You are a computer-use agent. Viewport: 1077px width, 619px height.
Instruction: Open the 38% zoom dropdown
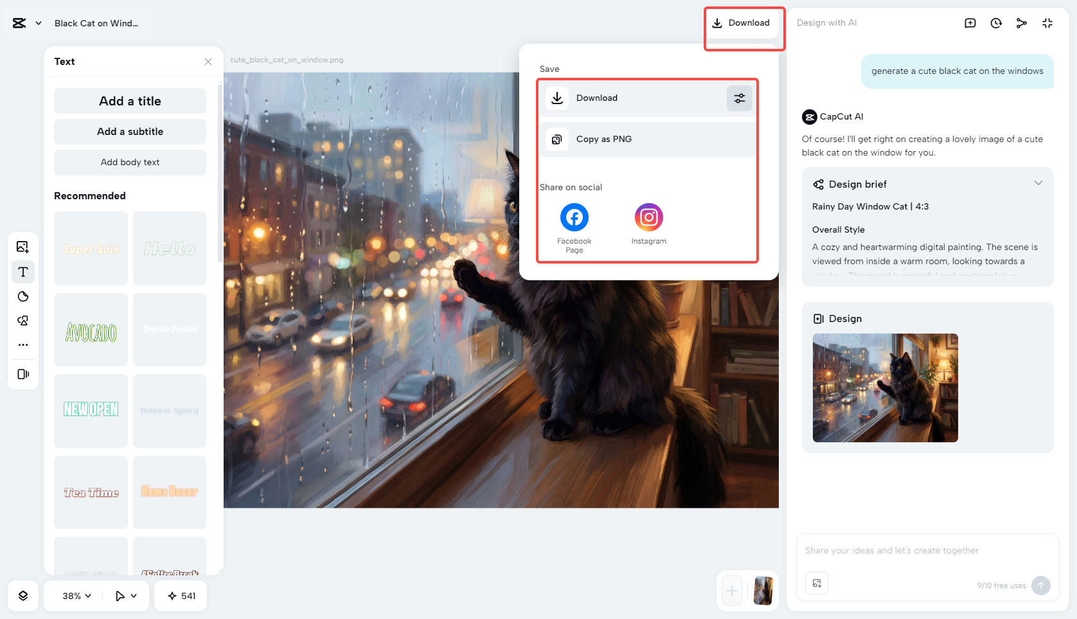tap(76, 596)
